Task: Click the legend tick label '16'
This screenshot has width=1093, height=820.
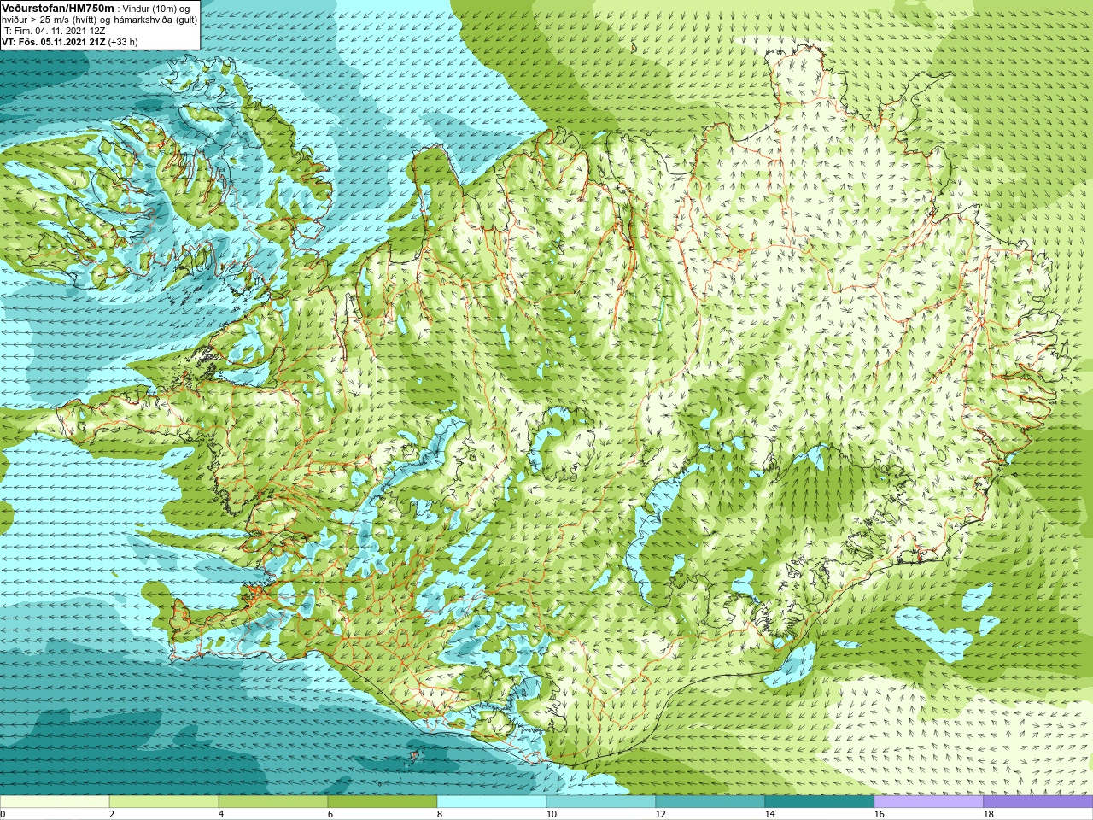Action: click(879, 814)
